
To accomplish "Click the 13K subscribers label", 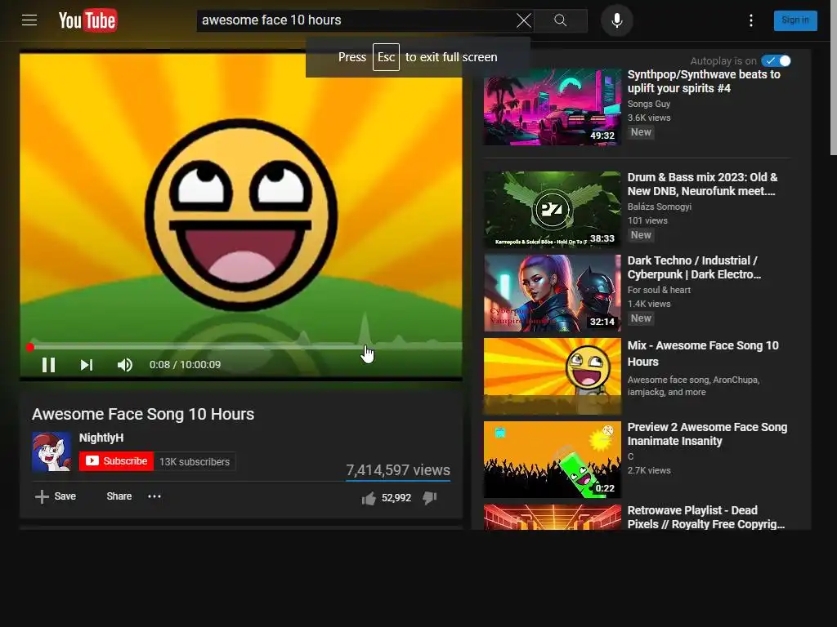I will (x=195, y=462).
